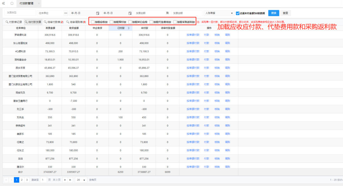The height and width of the screenshot is (186, 343).
Task: Open the page size dropdown showing 20
Action: coord(81,180)
